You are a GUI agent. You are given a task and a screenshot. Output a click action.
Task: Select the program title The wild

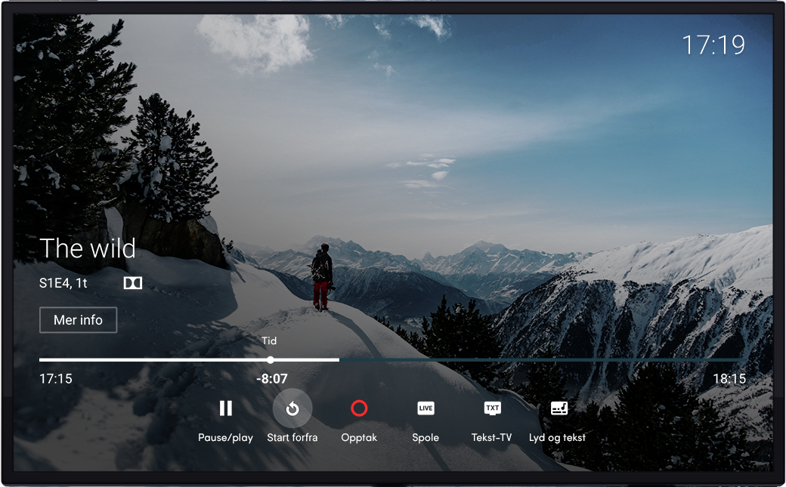88,248
